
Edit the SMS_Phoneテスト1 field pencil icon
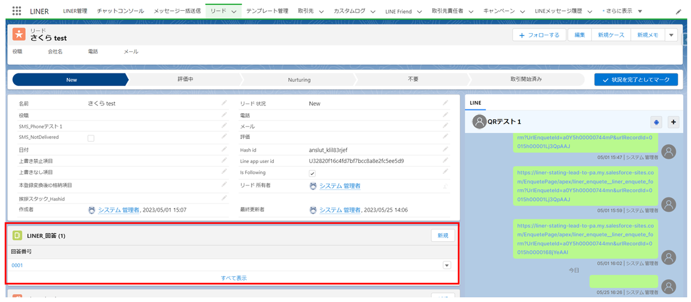pos(225,126)
